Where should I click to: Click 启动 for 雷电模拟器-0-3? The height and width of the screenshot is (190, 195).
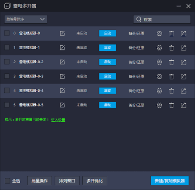(108, 76)
